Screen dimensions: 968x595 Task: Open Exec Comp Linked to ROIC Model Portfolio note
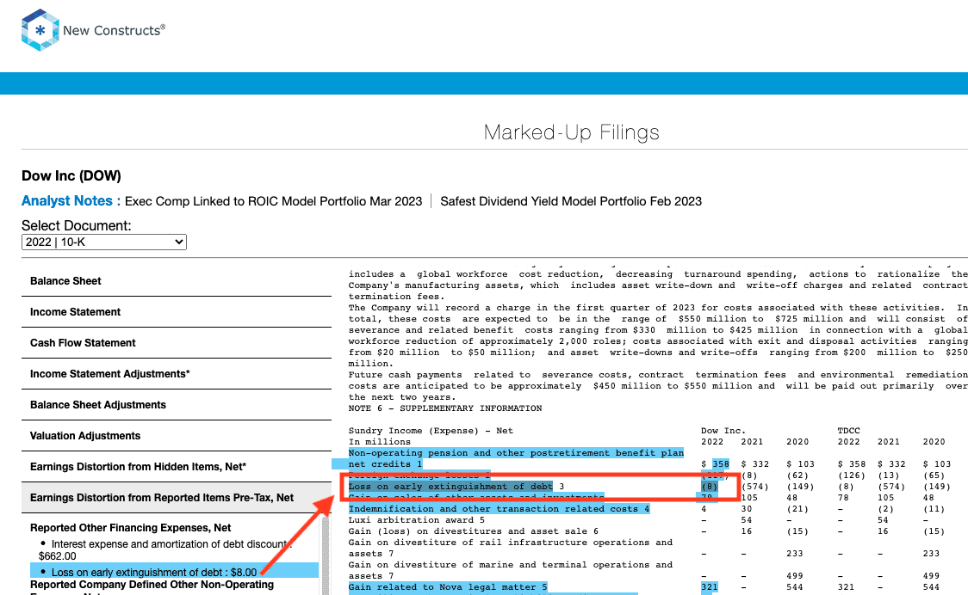(274, 201)
